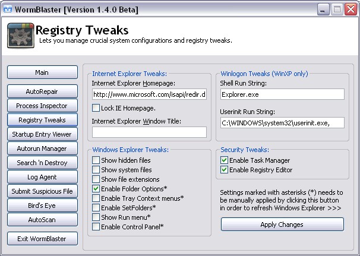Viewport: 360px width, 256px height.
Task: Click the 'Lets you manage crucial system configurations' description
Action: (x=135, y=40)
